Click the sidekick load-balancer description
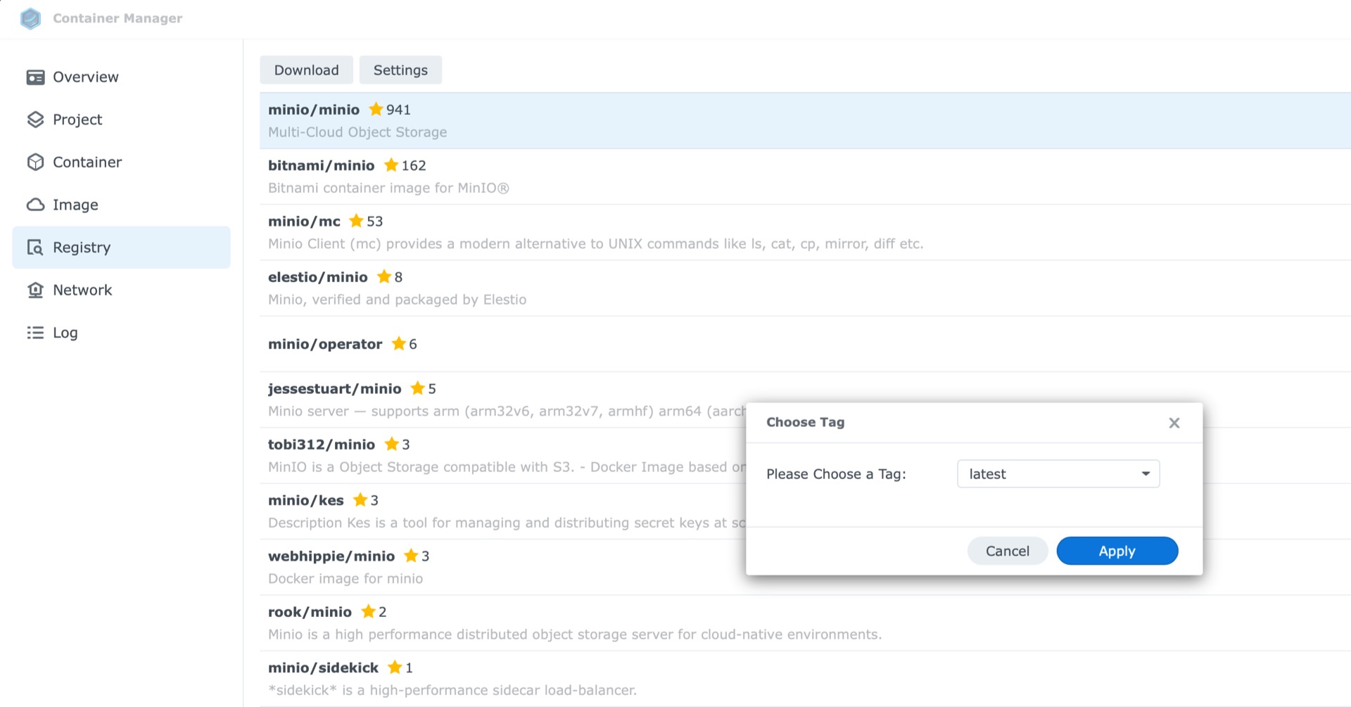This screenshot has width=1351, height=707. pos(452,690)
